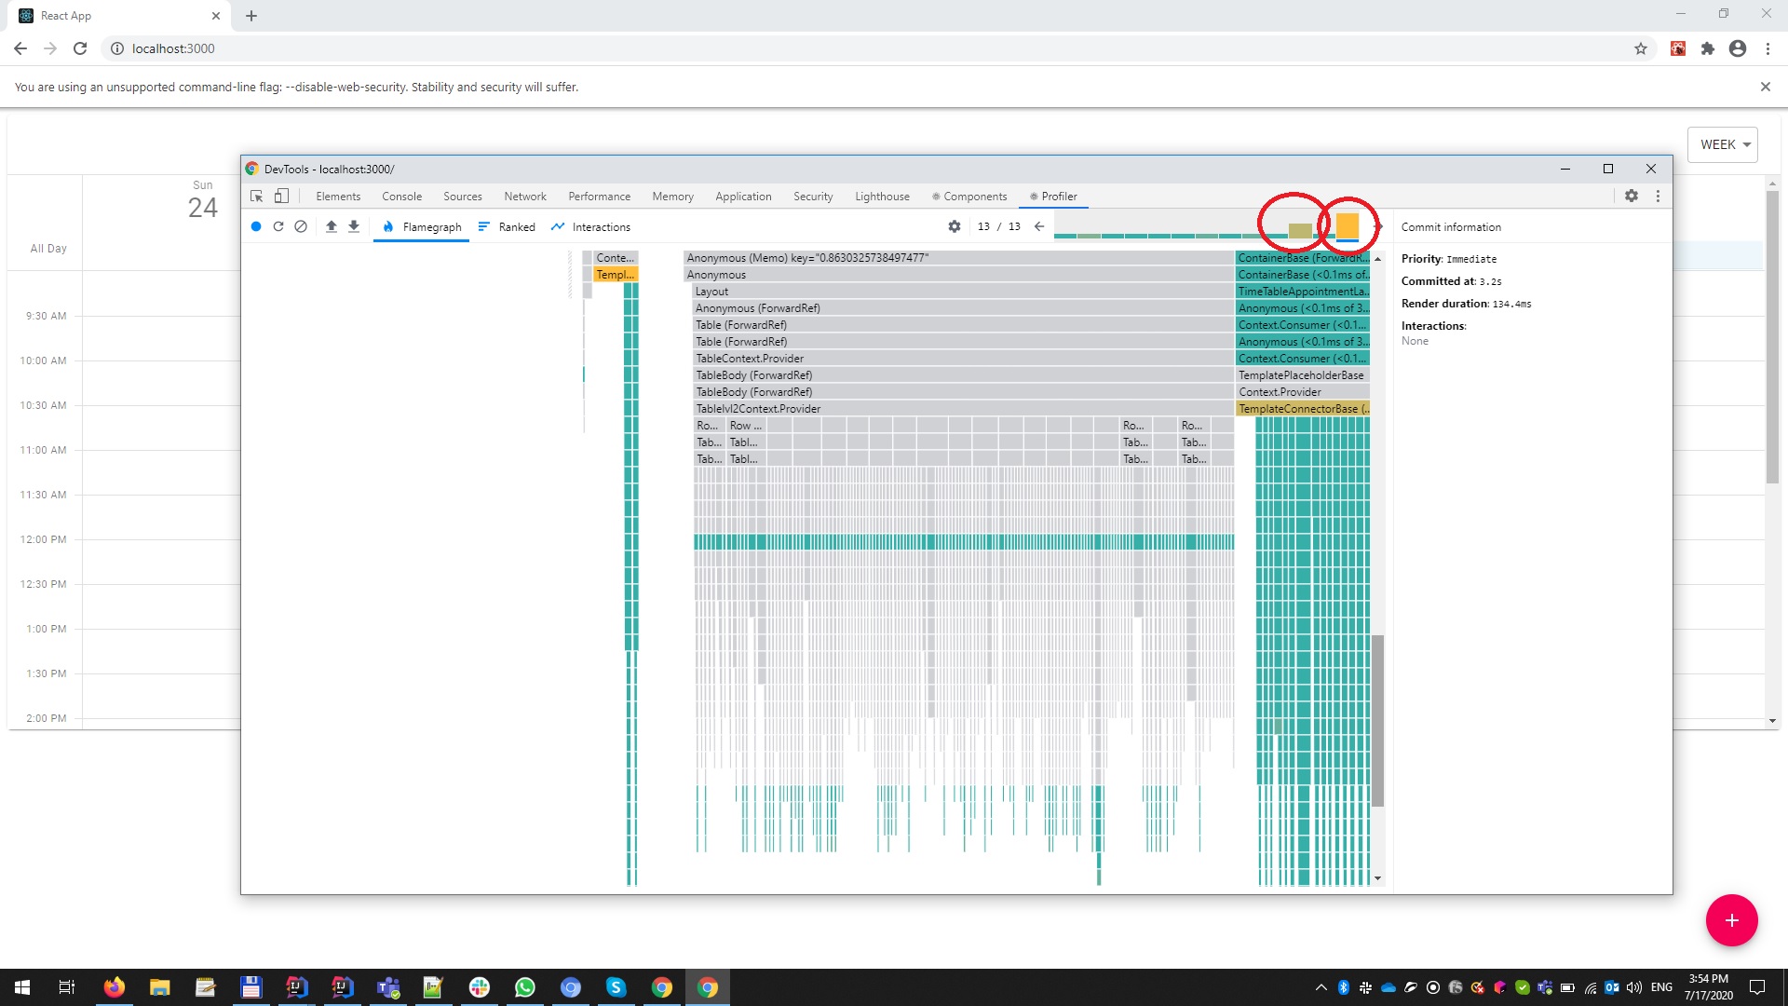Select the orange commit bar
This screenshot has width=1788, height=1006.
tap(1347, 225)
